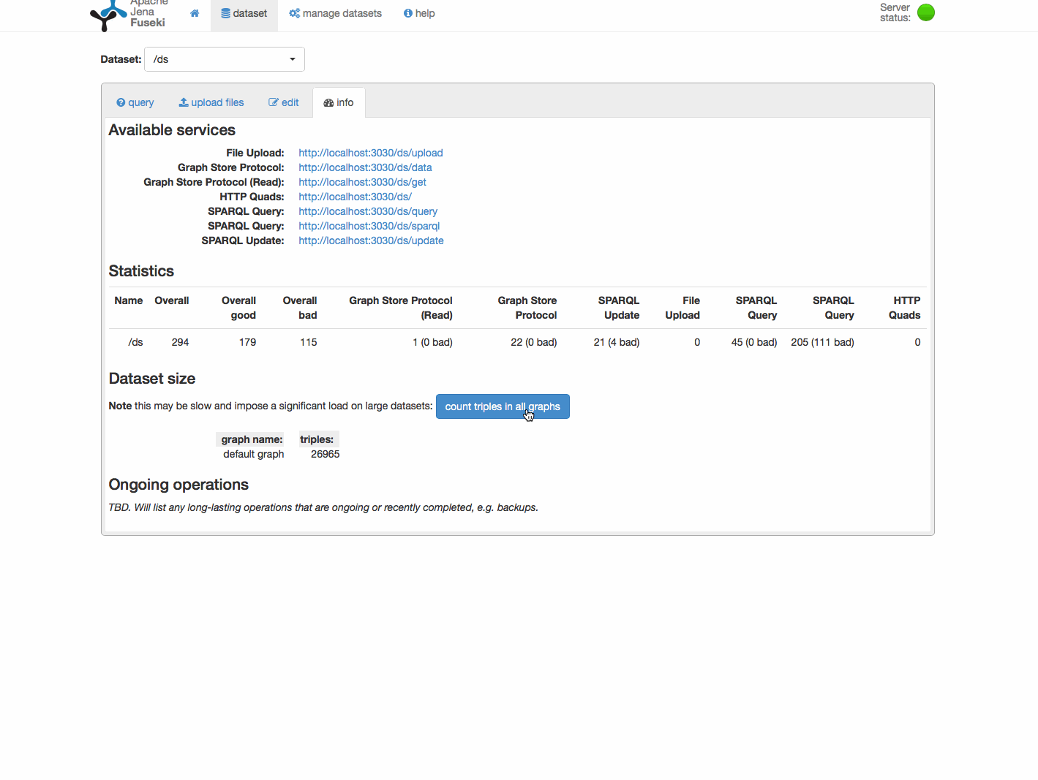Open the SPARQL Update ds/update link
Viewport: 1038px width, 780px height.
pyautogui.click(x=371, y=241)
